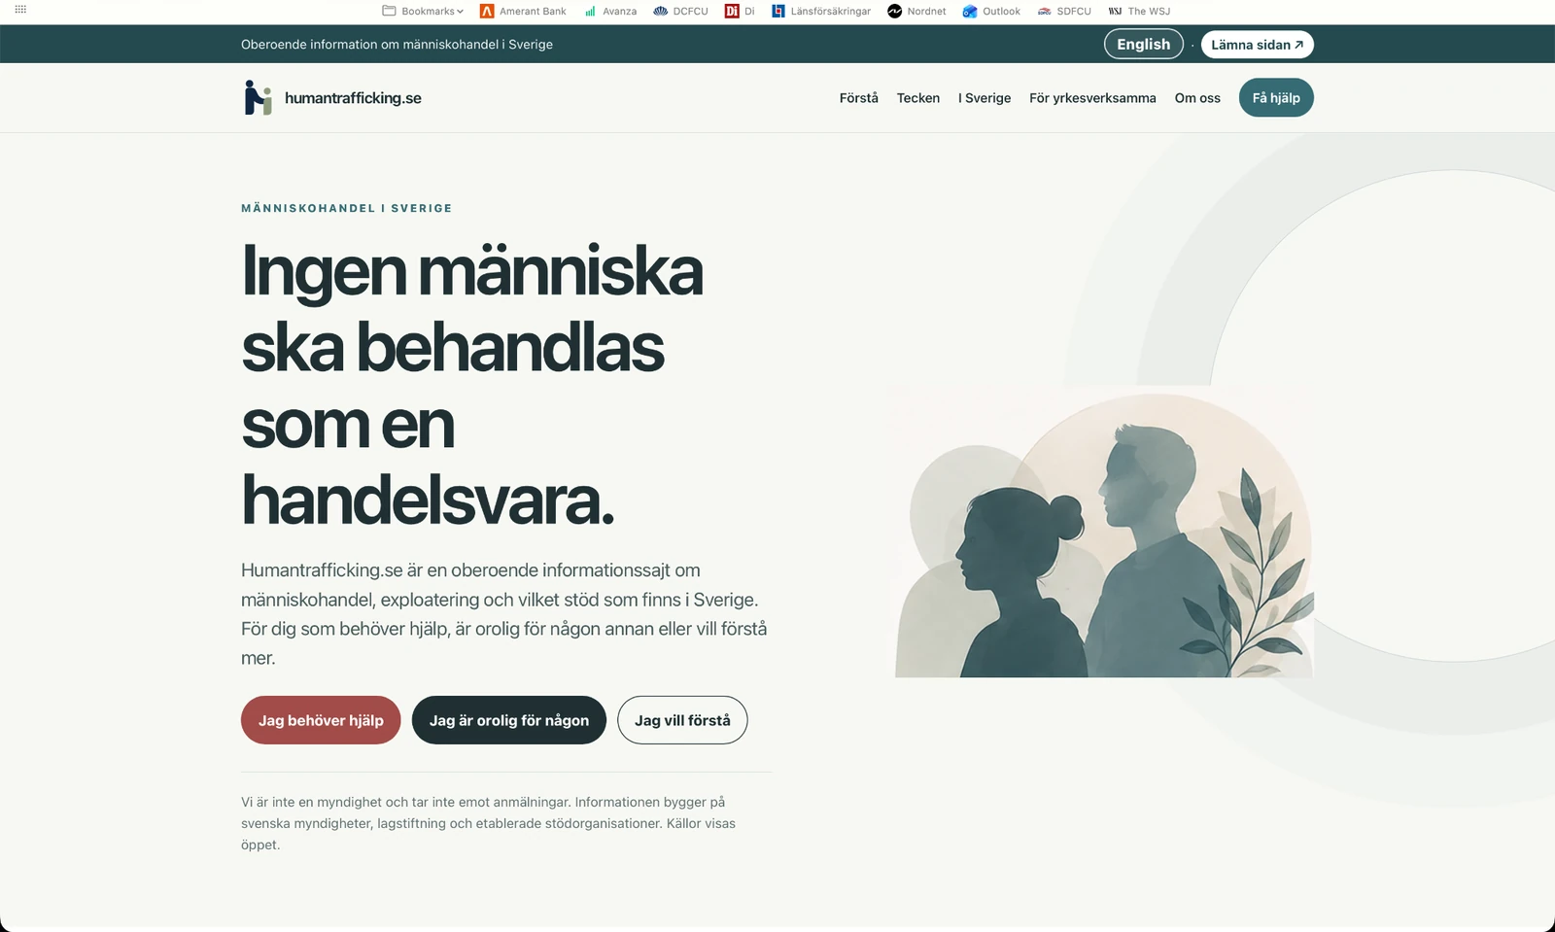The height and width of the screenshot is (932, 1555).
Task: Open the Tecken menu item
Action: pyautogui.click(x=918, y=98)
